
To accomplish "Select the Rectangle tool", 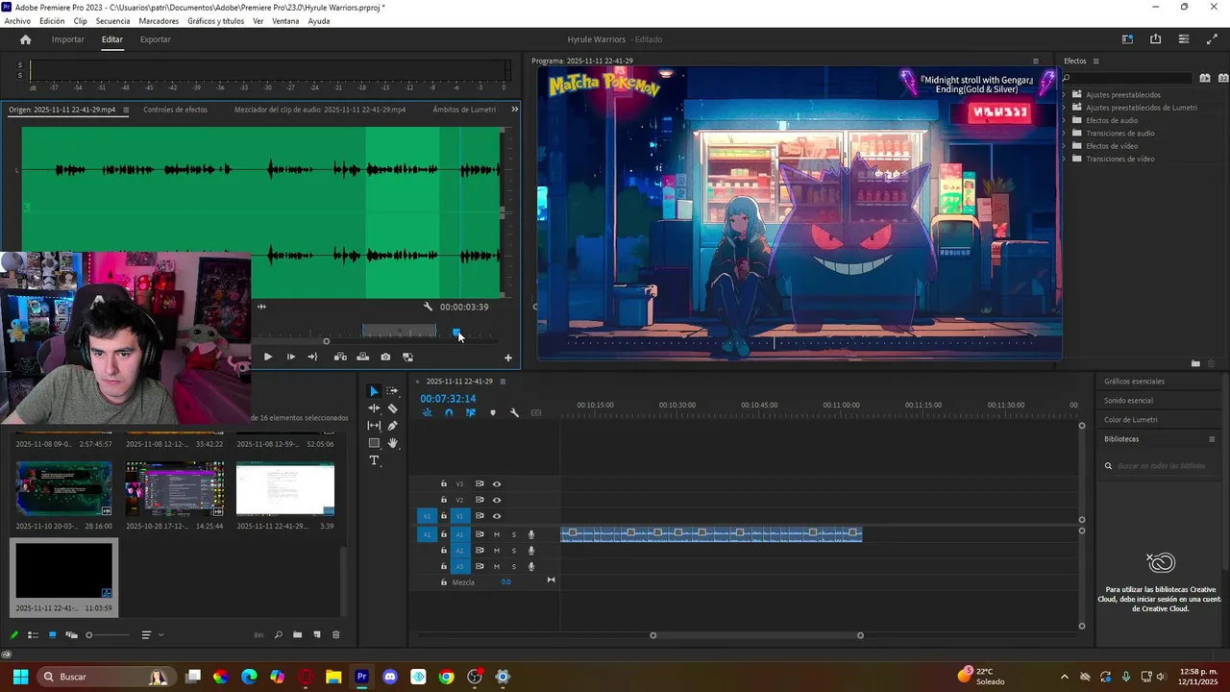I will [x=374, y=443].
